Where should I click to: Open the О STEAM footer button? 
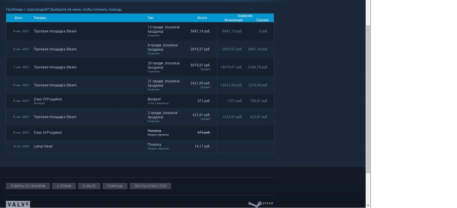click(64, 186)
